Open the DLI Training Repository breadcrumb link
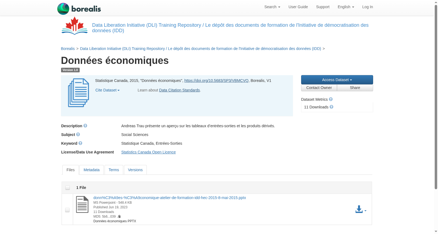438x234 pixels. 200,49
